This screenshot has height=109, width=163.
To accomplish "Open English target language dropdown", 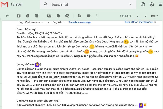I will (x=59, y=22).
